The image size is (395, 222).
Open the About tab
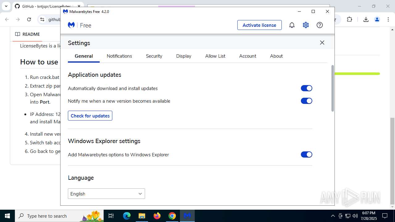[276, 56]
